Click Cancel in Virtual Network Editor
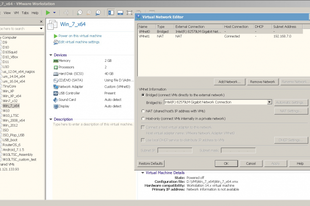 (x=251, y=164)
